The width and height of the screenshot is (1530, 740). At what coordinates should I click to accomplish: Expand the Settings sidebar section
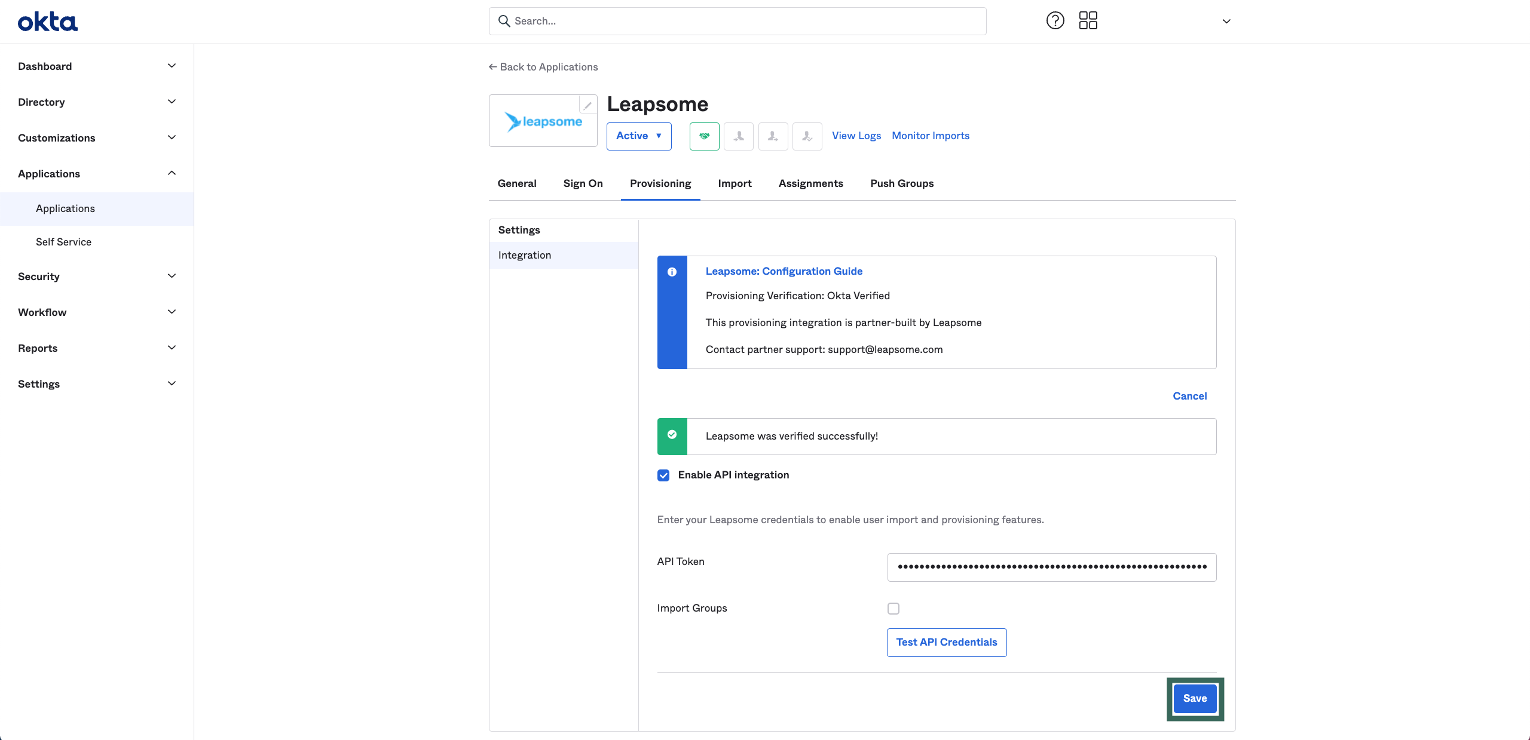97,384
